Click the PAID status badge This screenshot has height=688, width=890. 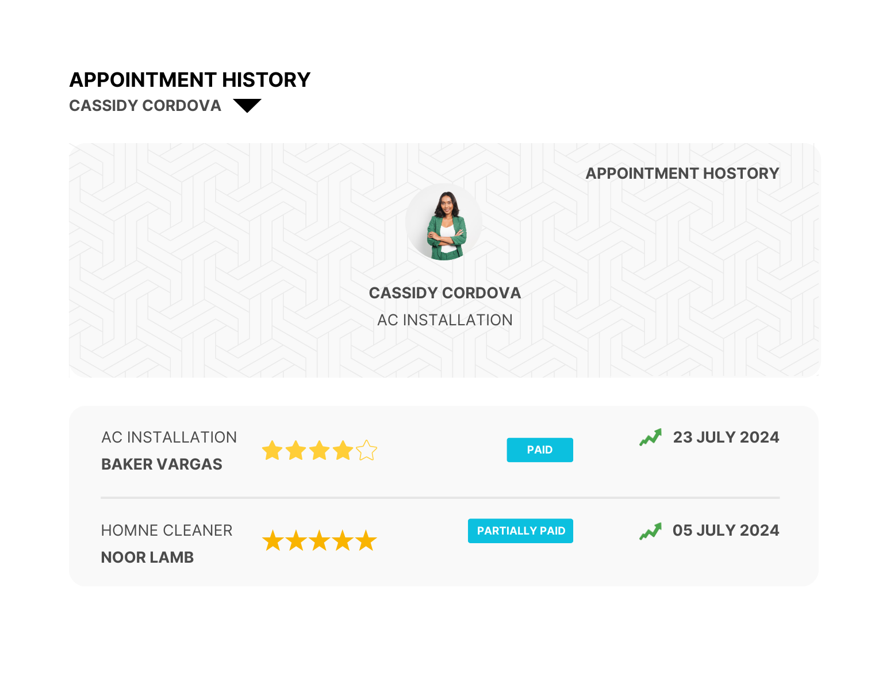point(539,450)
